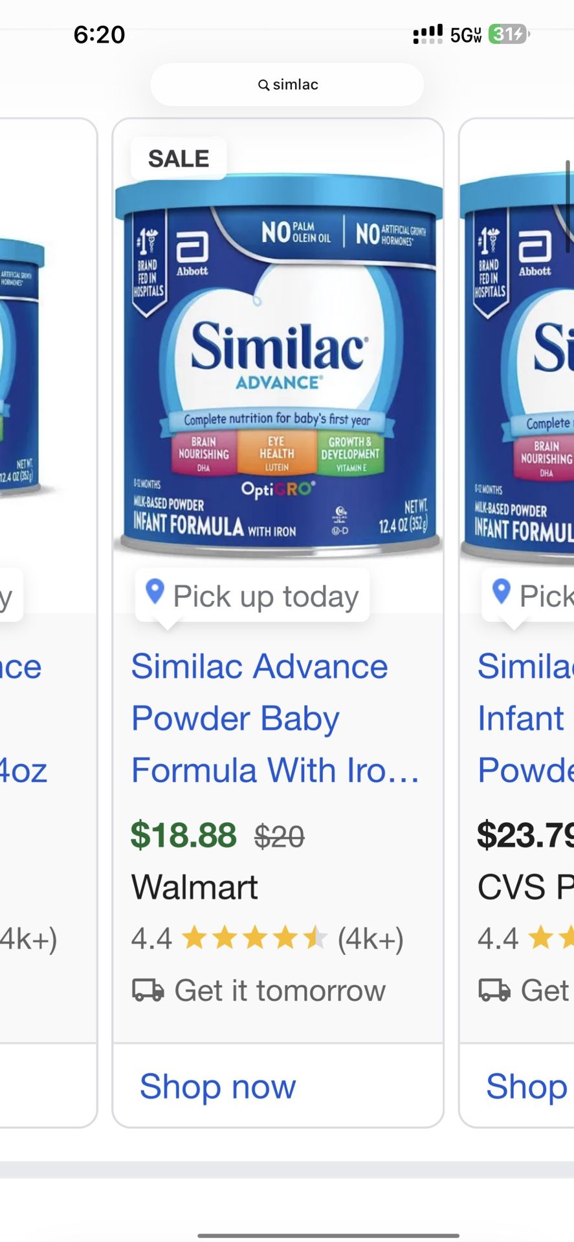
Task: Tap the battery indicator in status bar
Action: tap(509, 34)
